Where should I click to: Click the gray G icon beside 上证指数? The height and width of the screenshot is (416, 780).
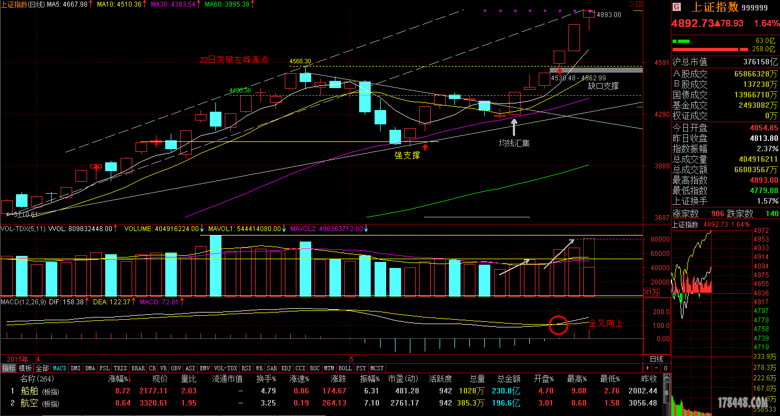point(676,7)
